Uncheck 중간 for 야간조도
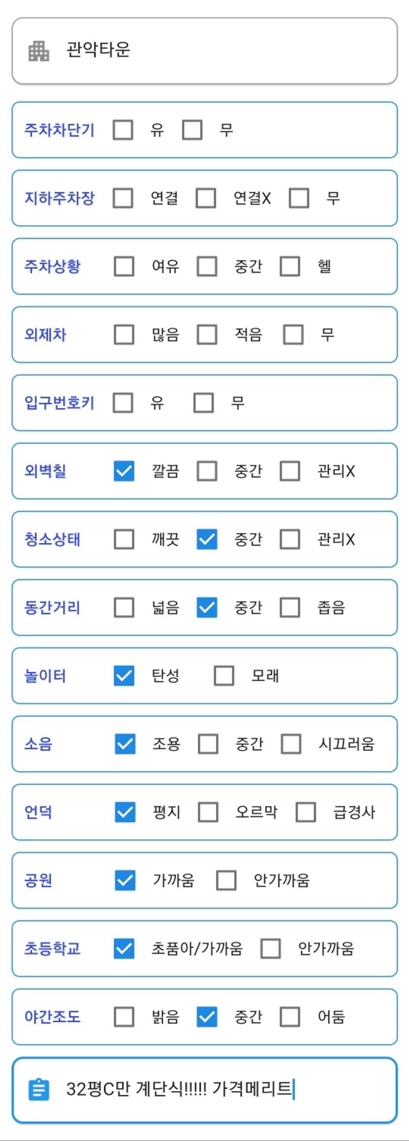 coord(207,1017)
